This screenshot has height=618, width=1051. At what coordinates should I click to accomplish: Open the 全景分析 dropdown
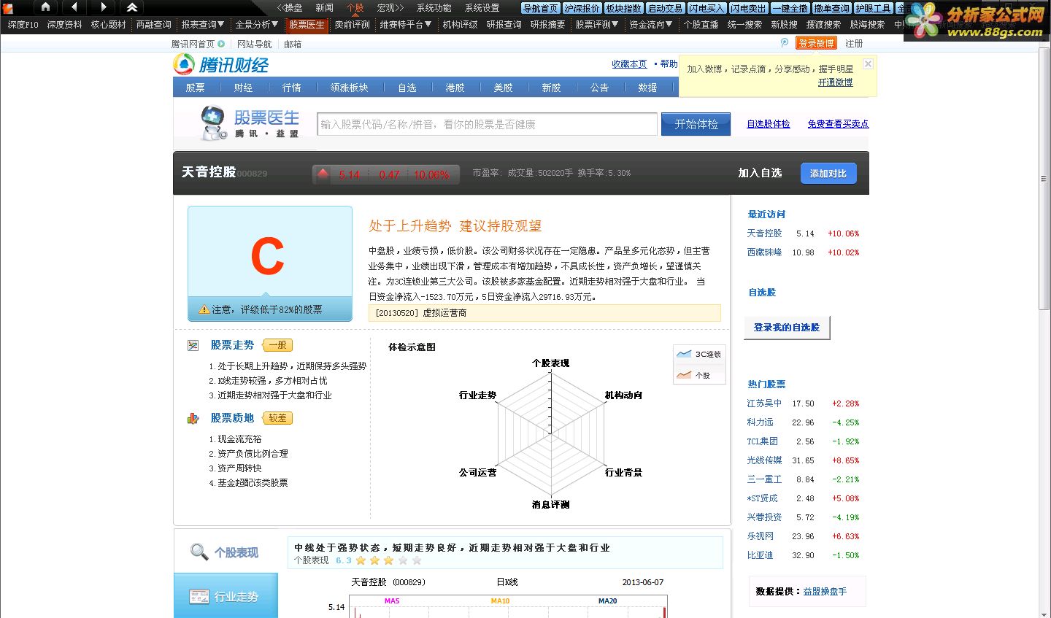click(257, 24)
